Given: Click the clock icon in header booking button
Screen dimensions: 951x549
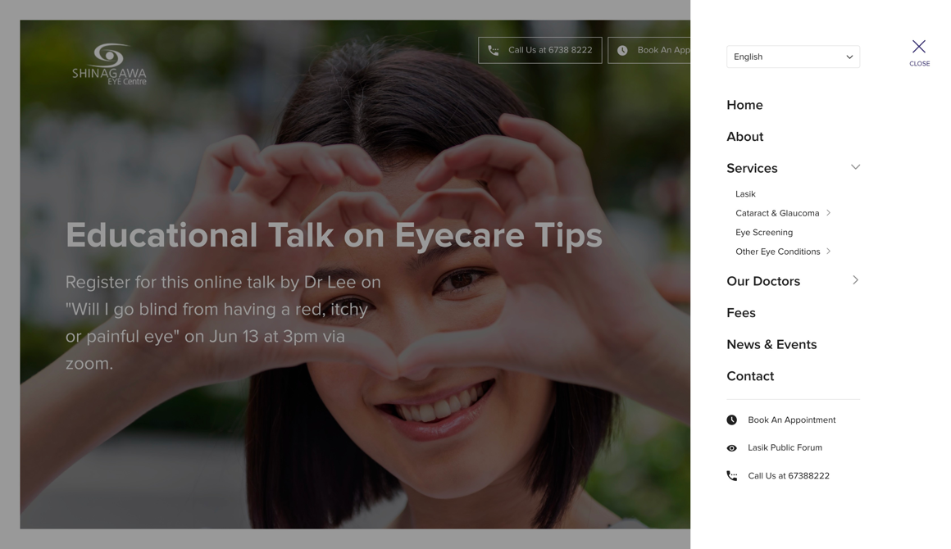Looking at the screenshot, I should tap(623, 50).
